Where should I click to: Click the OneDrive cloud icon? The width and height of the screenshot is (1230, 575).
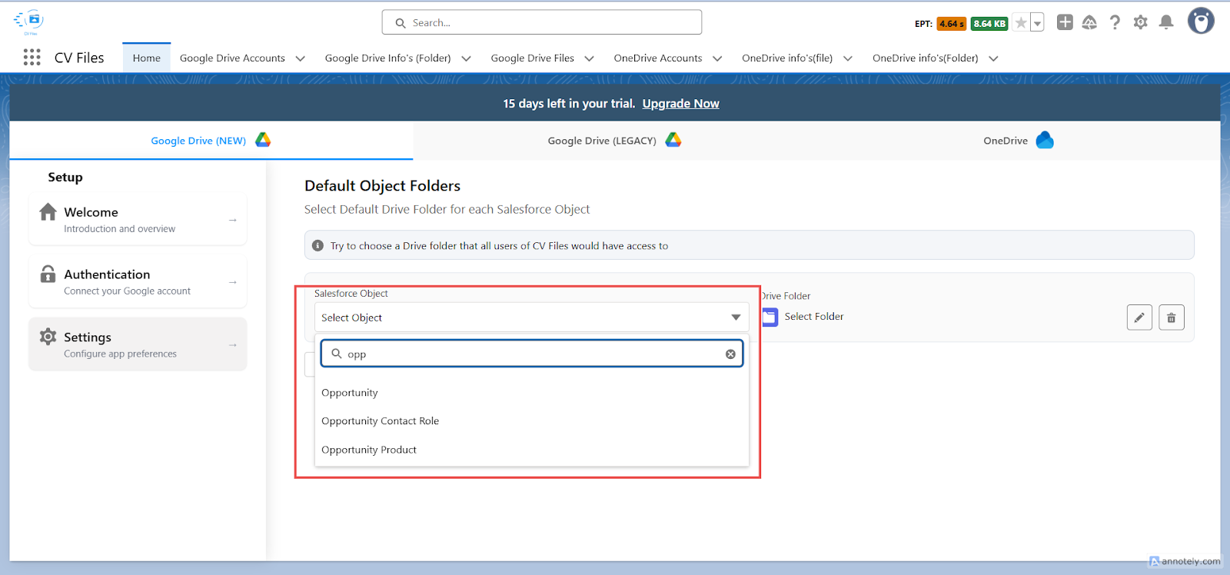[1045, 140]
